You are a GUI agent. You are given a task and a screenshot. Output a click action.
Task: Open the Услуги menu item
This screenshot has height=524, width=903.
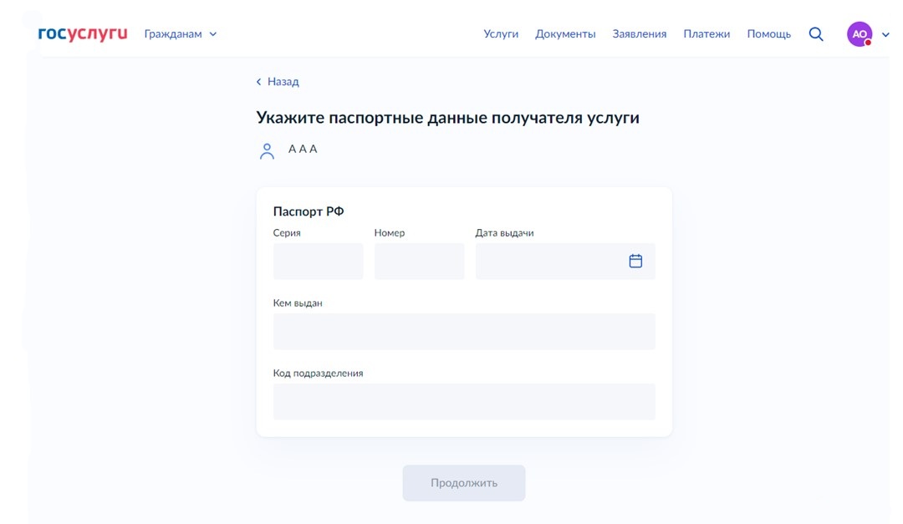coord(501,34)
